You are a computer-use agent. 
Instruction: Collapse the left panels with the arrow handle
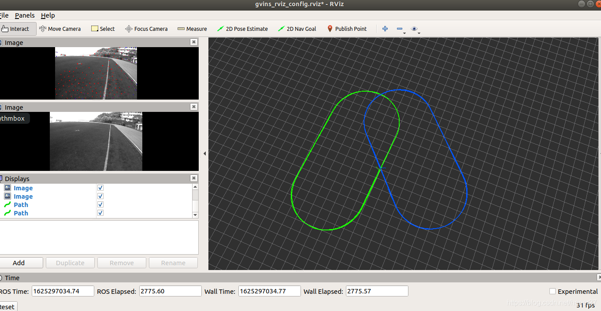[204, 153]
